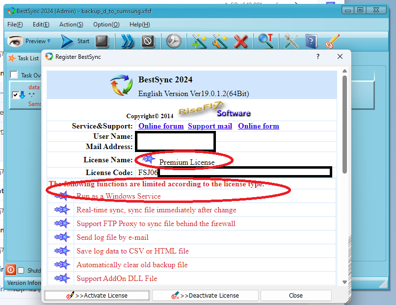Screen dimensions: 396x305
Task: Click the red power icon near Shutdown
Action: click(x=11, y=270)
